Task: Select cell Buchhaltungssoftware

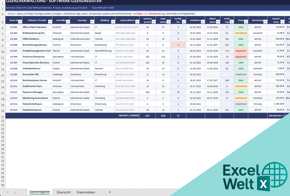Action: [37, 45]
